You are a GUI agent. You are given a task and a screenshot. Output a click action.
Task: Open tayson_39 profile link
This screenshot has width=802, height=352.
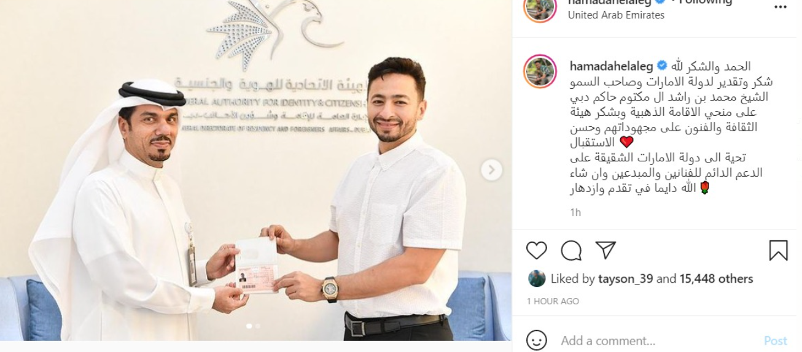click(626, 279)
